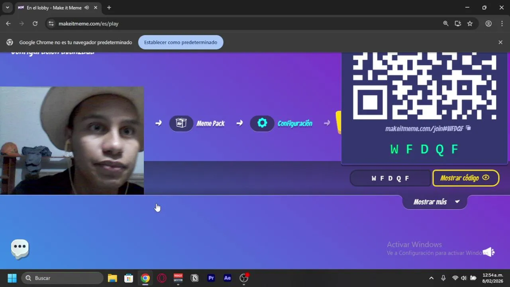Click the webcam video preview

72,141
